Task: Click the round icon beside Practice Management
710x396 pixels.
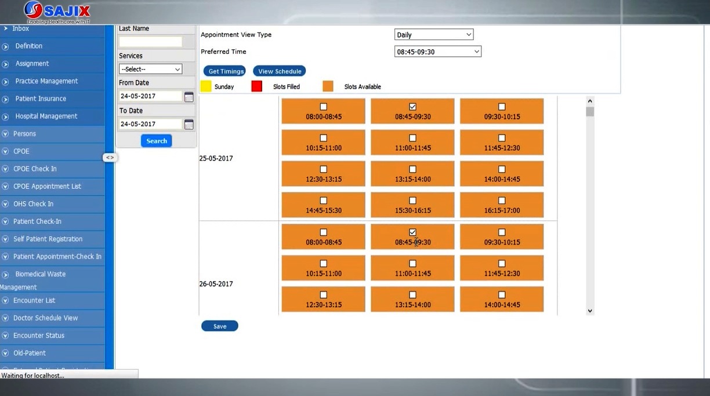Action: (5, 82)
